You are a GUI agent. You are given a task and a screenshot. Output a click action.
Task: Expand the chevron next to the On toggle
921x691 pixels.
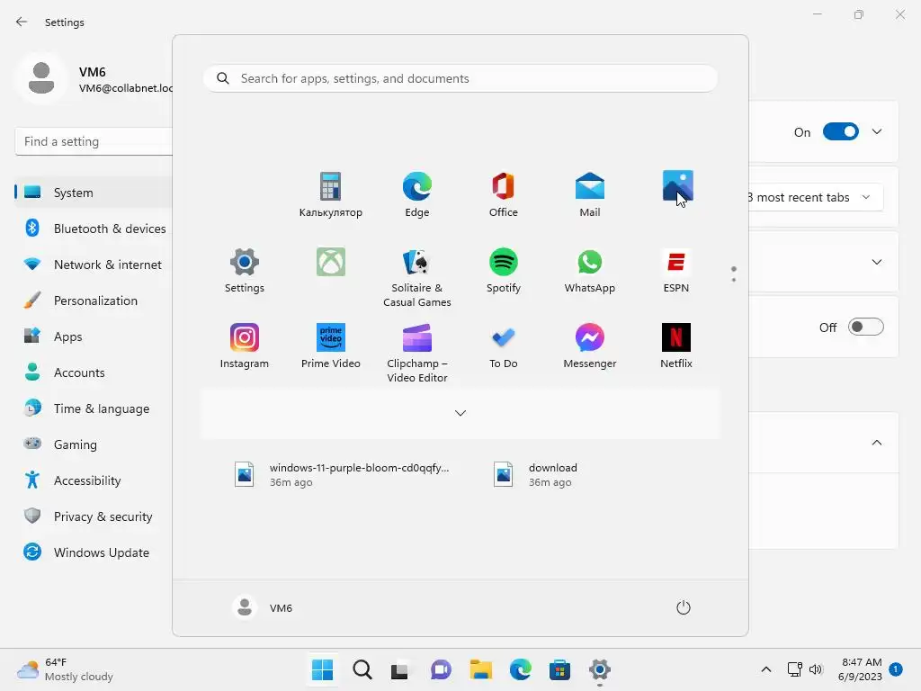point(877,131)
